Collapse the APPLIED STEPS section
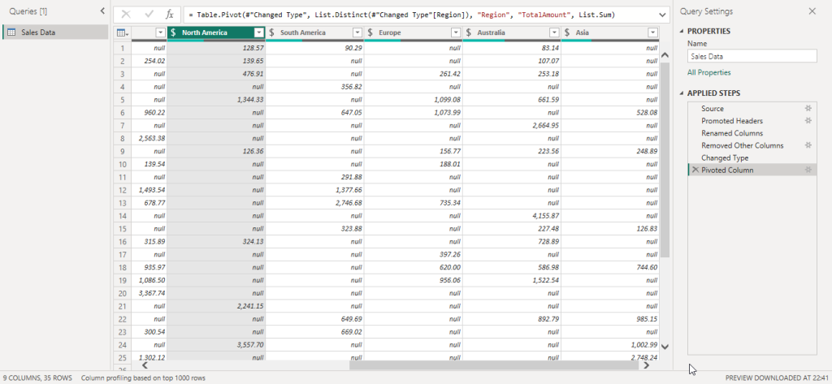This screenshot has height=384, width=832. 682,93
